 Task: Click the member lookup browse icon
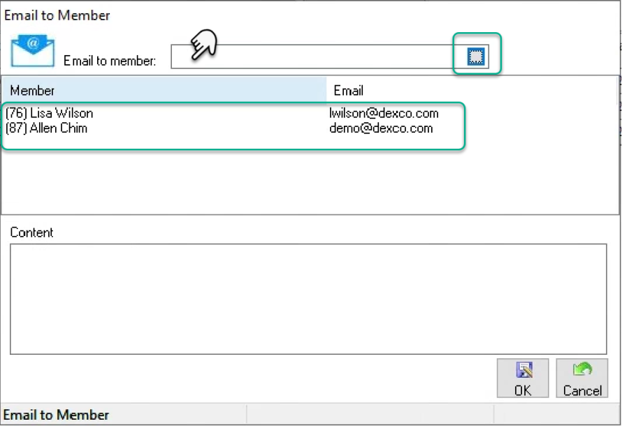(x=476, y=57)
